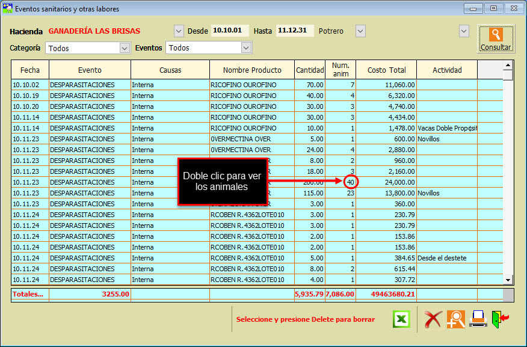Click the Fecha column header
527x347 pixels.
click(30, 70)
